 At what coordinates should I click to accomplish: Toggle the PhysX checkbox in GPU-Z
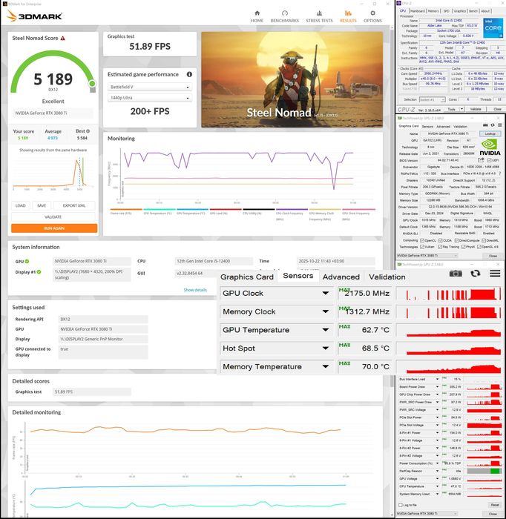(x=463, y=247)
